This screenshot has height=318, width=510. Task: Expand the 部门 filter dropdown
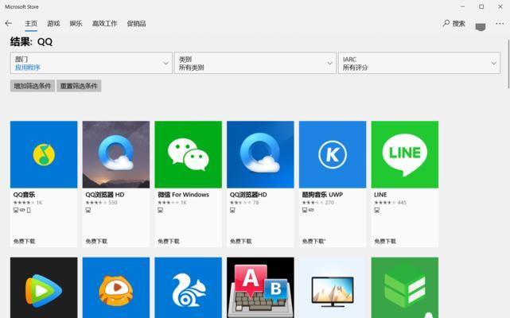click(91, 63)
